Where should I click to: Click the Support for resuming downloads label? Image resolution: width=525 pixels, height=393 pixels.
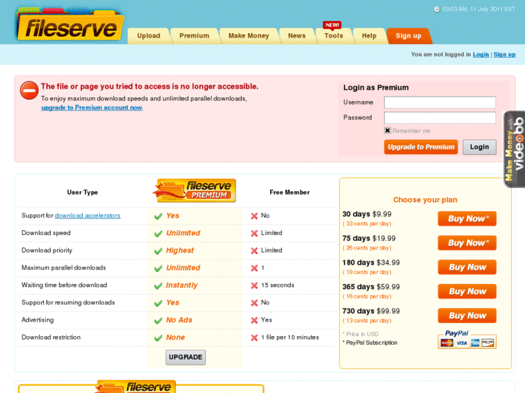point(69,302)
